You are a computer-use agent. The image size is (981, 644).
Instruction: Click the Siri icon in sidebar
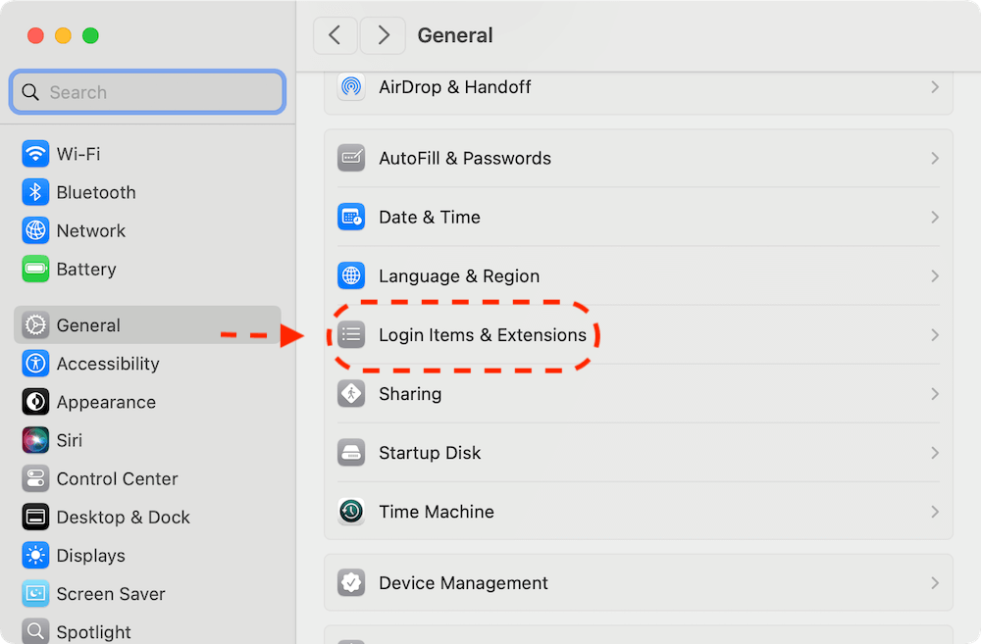pyautogui.click(x=36, y=440)
